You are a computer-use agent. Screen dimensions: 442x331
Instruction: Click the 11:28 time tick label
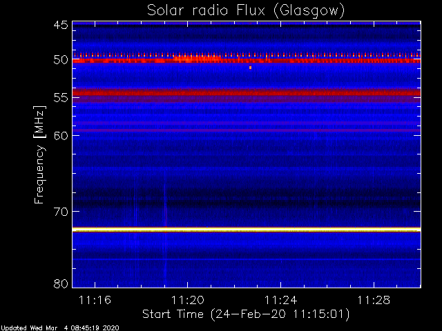374,300
